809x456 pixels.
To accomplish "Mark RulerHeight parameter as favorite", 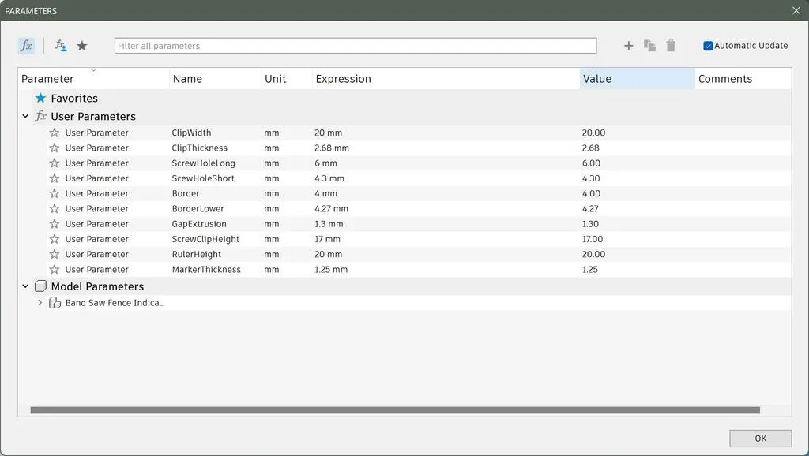I will (55, 254).
